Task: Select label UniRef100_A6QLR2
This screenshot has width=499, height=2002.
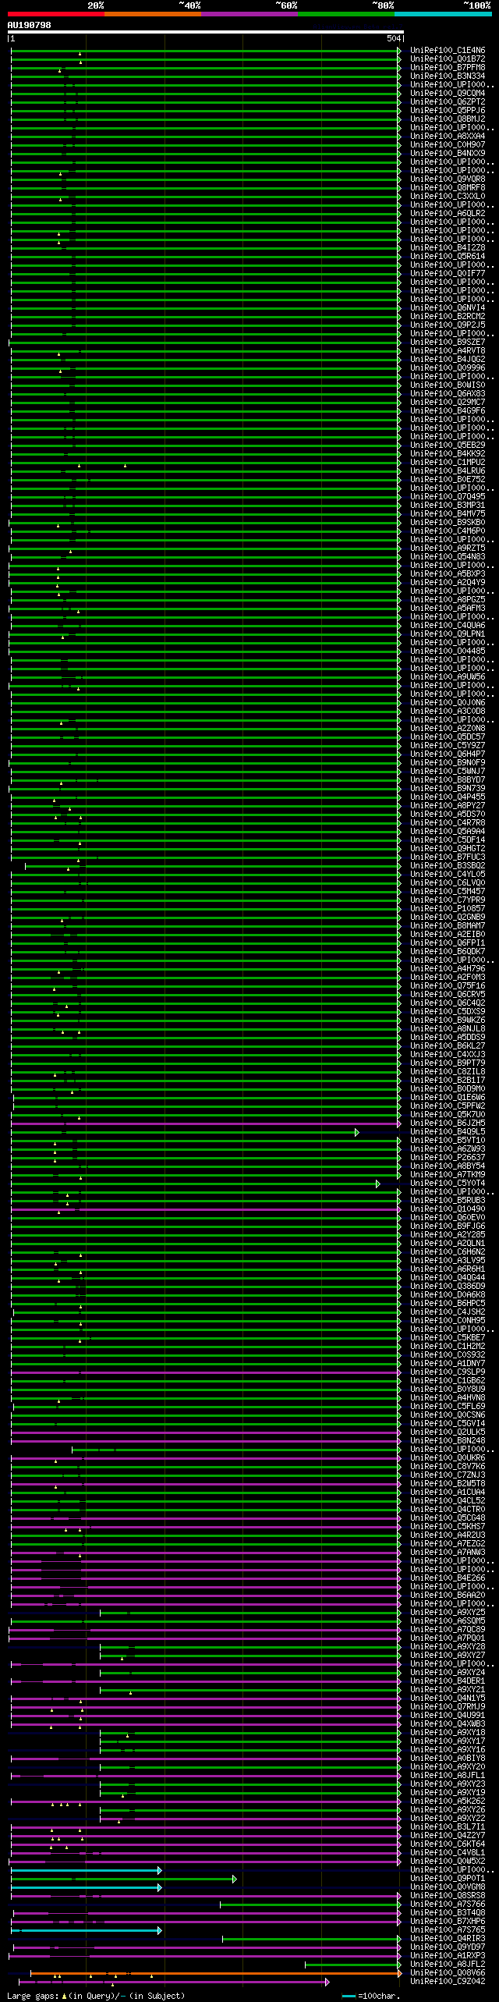Action: (x=448, y=214)
